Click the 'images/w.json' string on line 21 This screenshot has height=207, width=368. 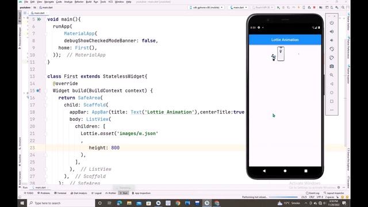pyautogui.click(x=137, y=133)
